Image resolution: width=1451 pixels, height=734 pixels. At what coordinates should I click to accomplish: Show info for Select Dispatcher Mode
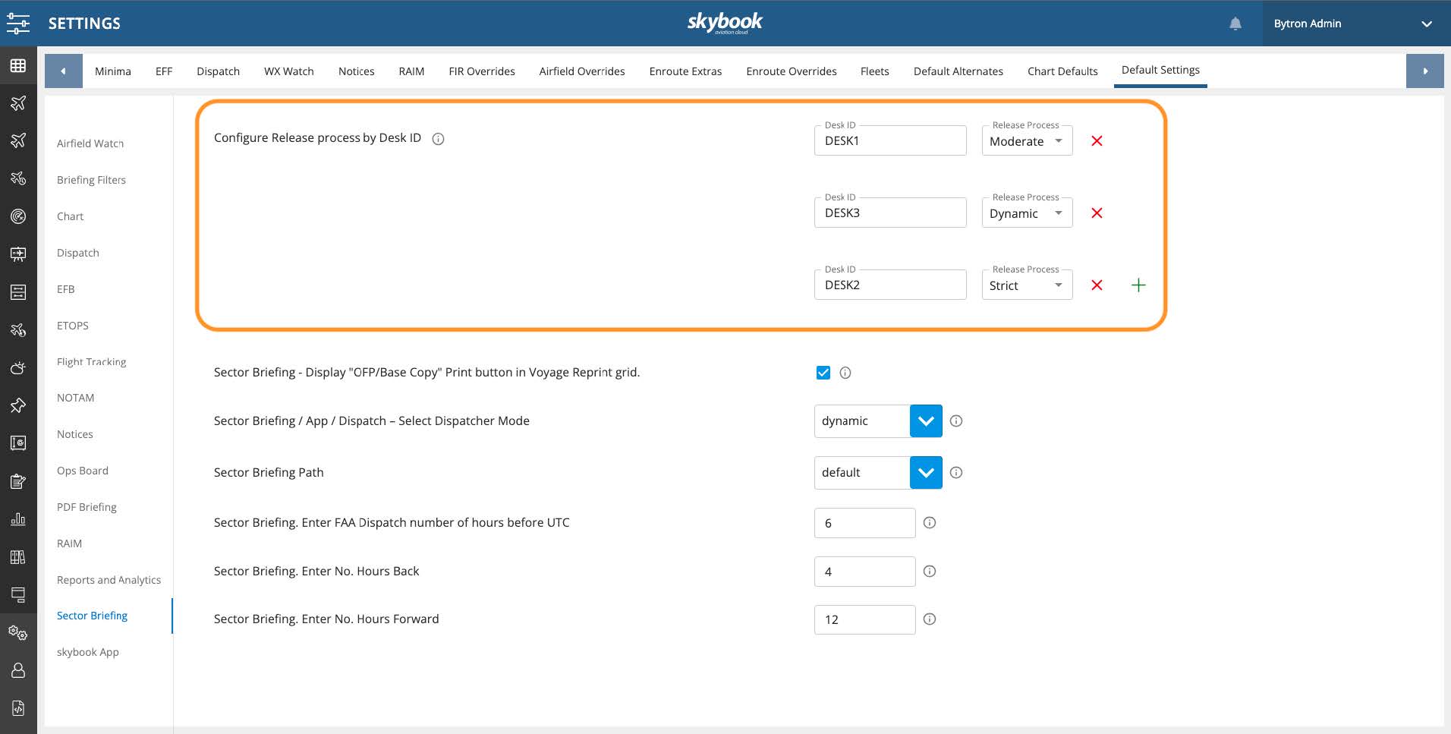point(956,421)
